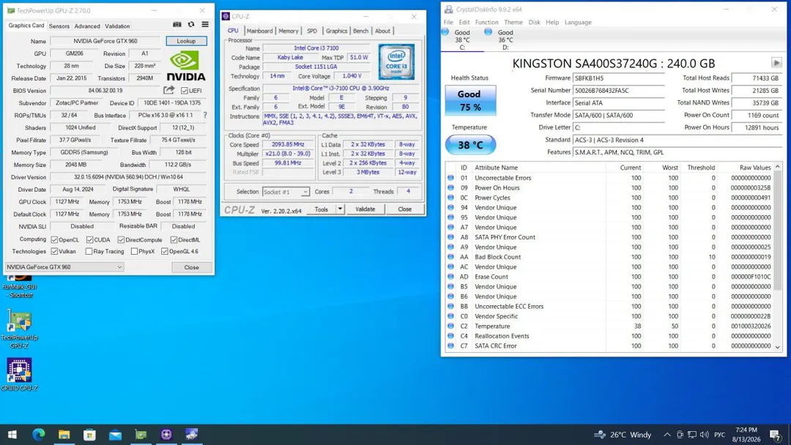Select the Bad Block Count SMART row
This screenshot has width=791, height=445.
click(x=610, y=257)
